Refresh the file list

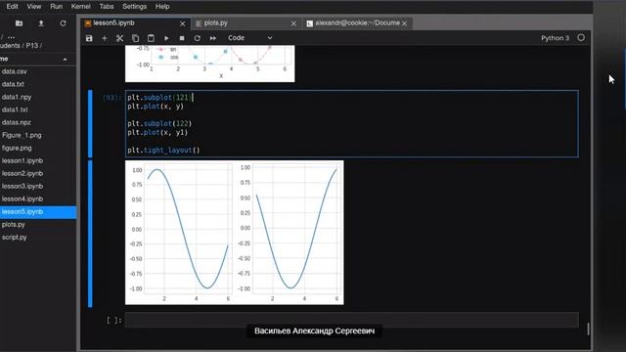pos(63,23)
